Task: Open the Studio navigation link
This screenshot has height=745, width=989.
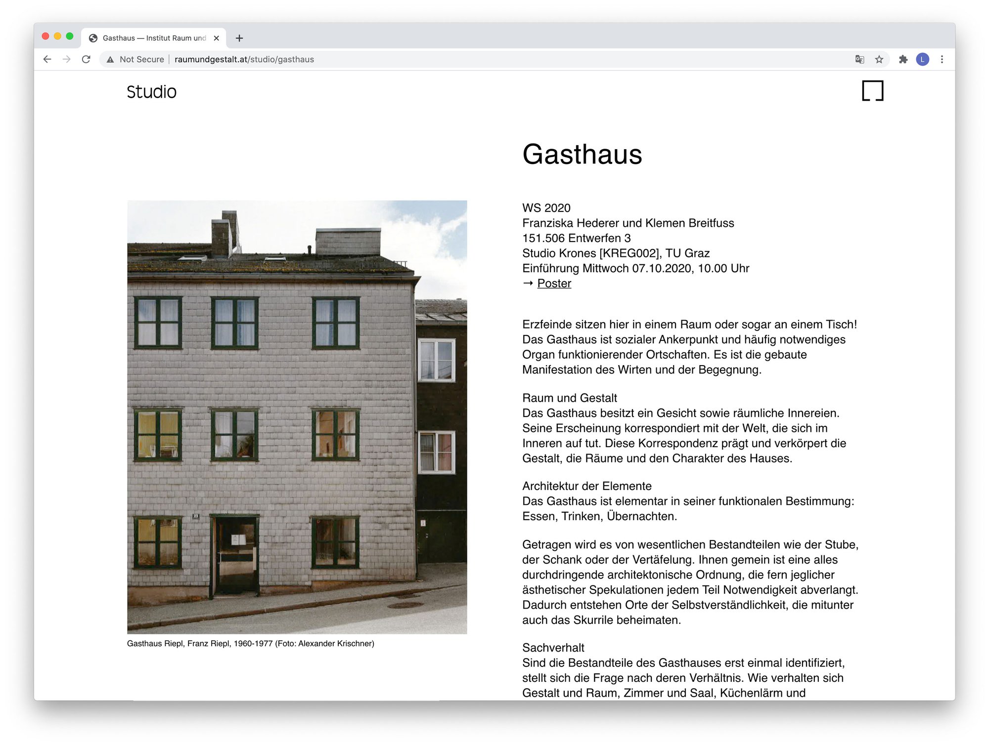Action: click(x=151, y=92)
